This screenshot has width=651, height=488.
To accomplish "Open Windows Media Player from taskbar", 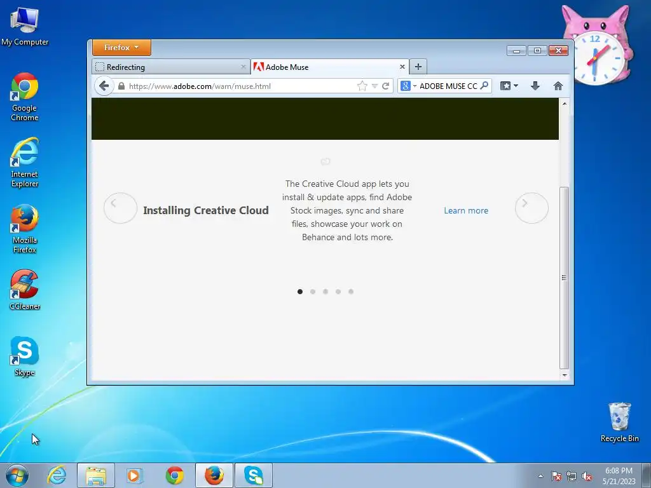I will click(x=135, y=475).
